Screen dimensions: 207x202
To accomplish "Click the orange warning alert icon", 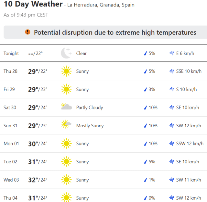I will click(27, 32).
